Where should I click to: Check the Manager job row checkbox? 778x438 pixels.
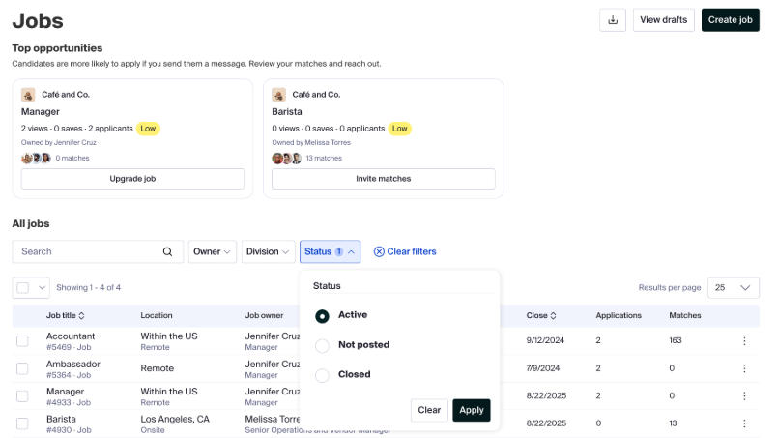pyautogui.click(x=22, y=395)
